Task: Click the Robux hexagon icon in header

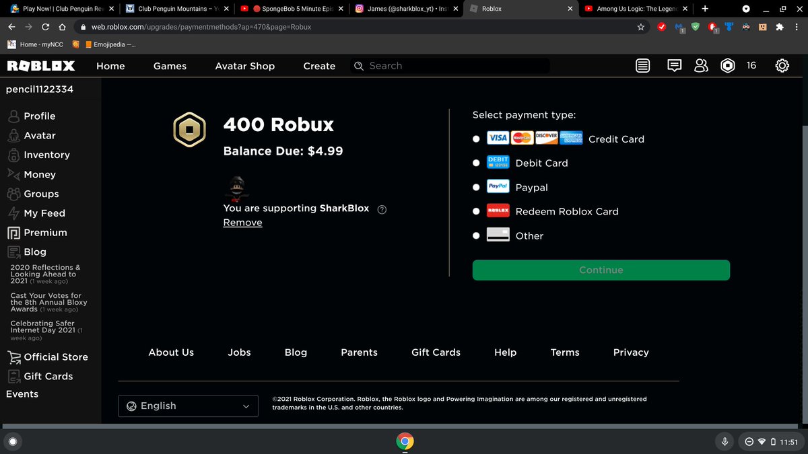Action: point(728,65)
